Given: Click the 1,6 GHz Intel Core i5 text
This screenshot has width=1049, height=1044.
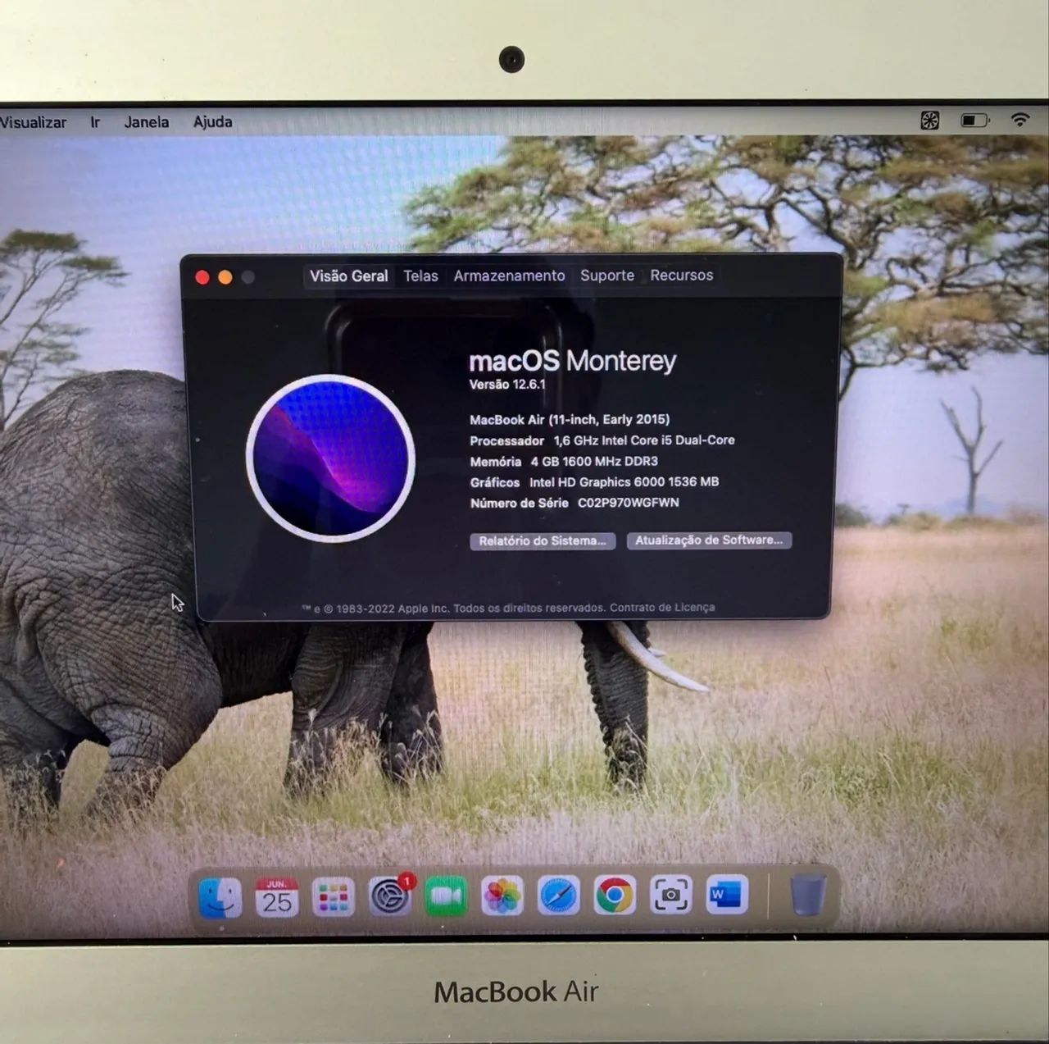Looking at the screenshot, I should [644, 440].
